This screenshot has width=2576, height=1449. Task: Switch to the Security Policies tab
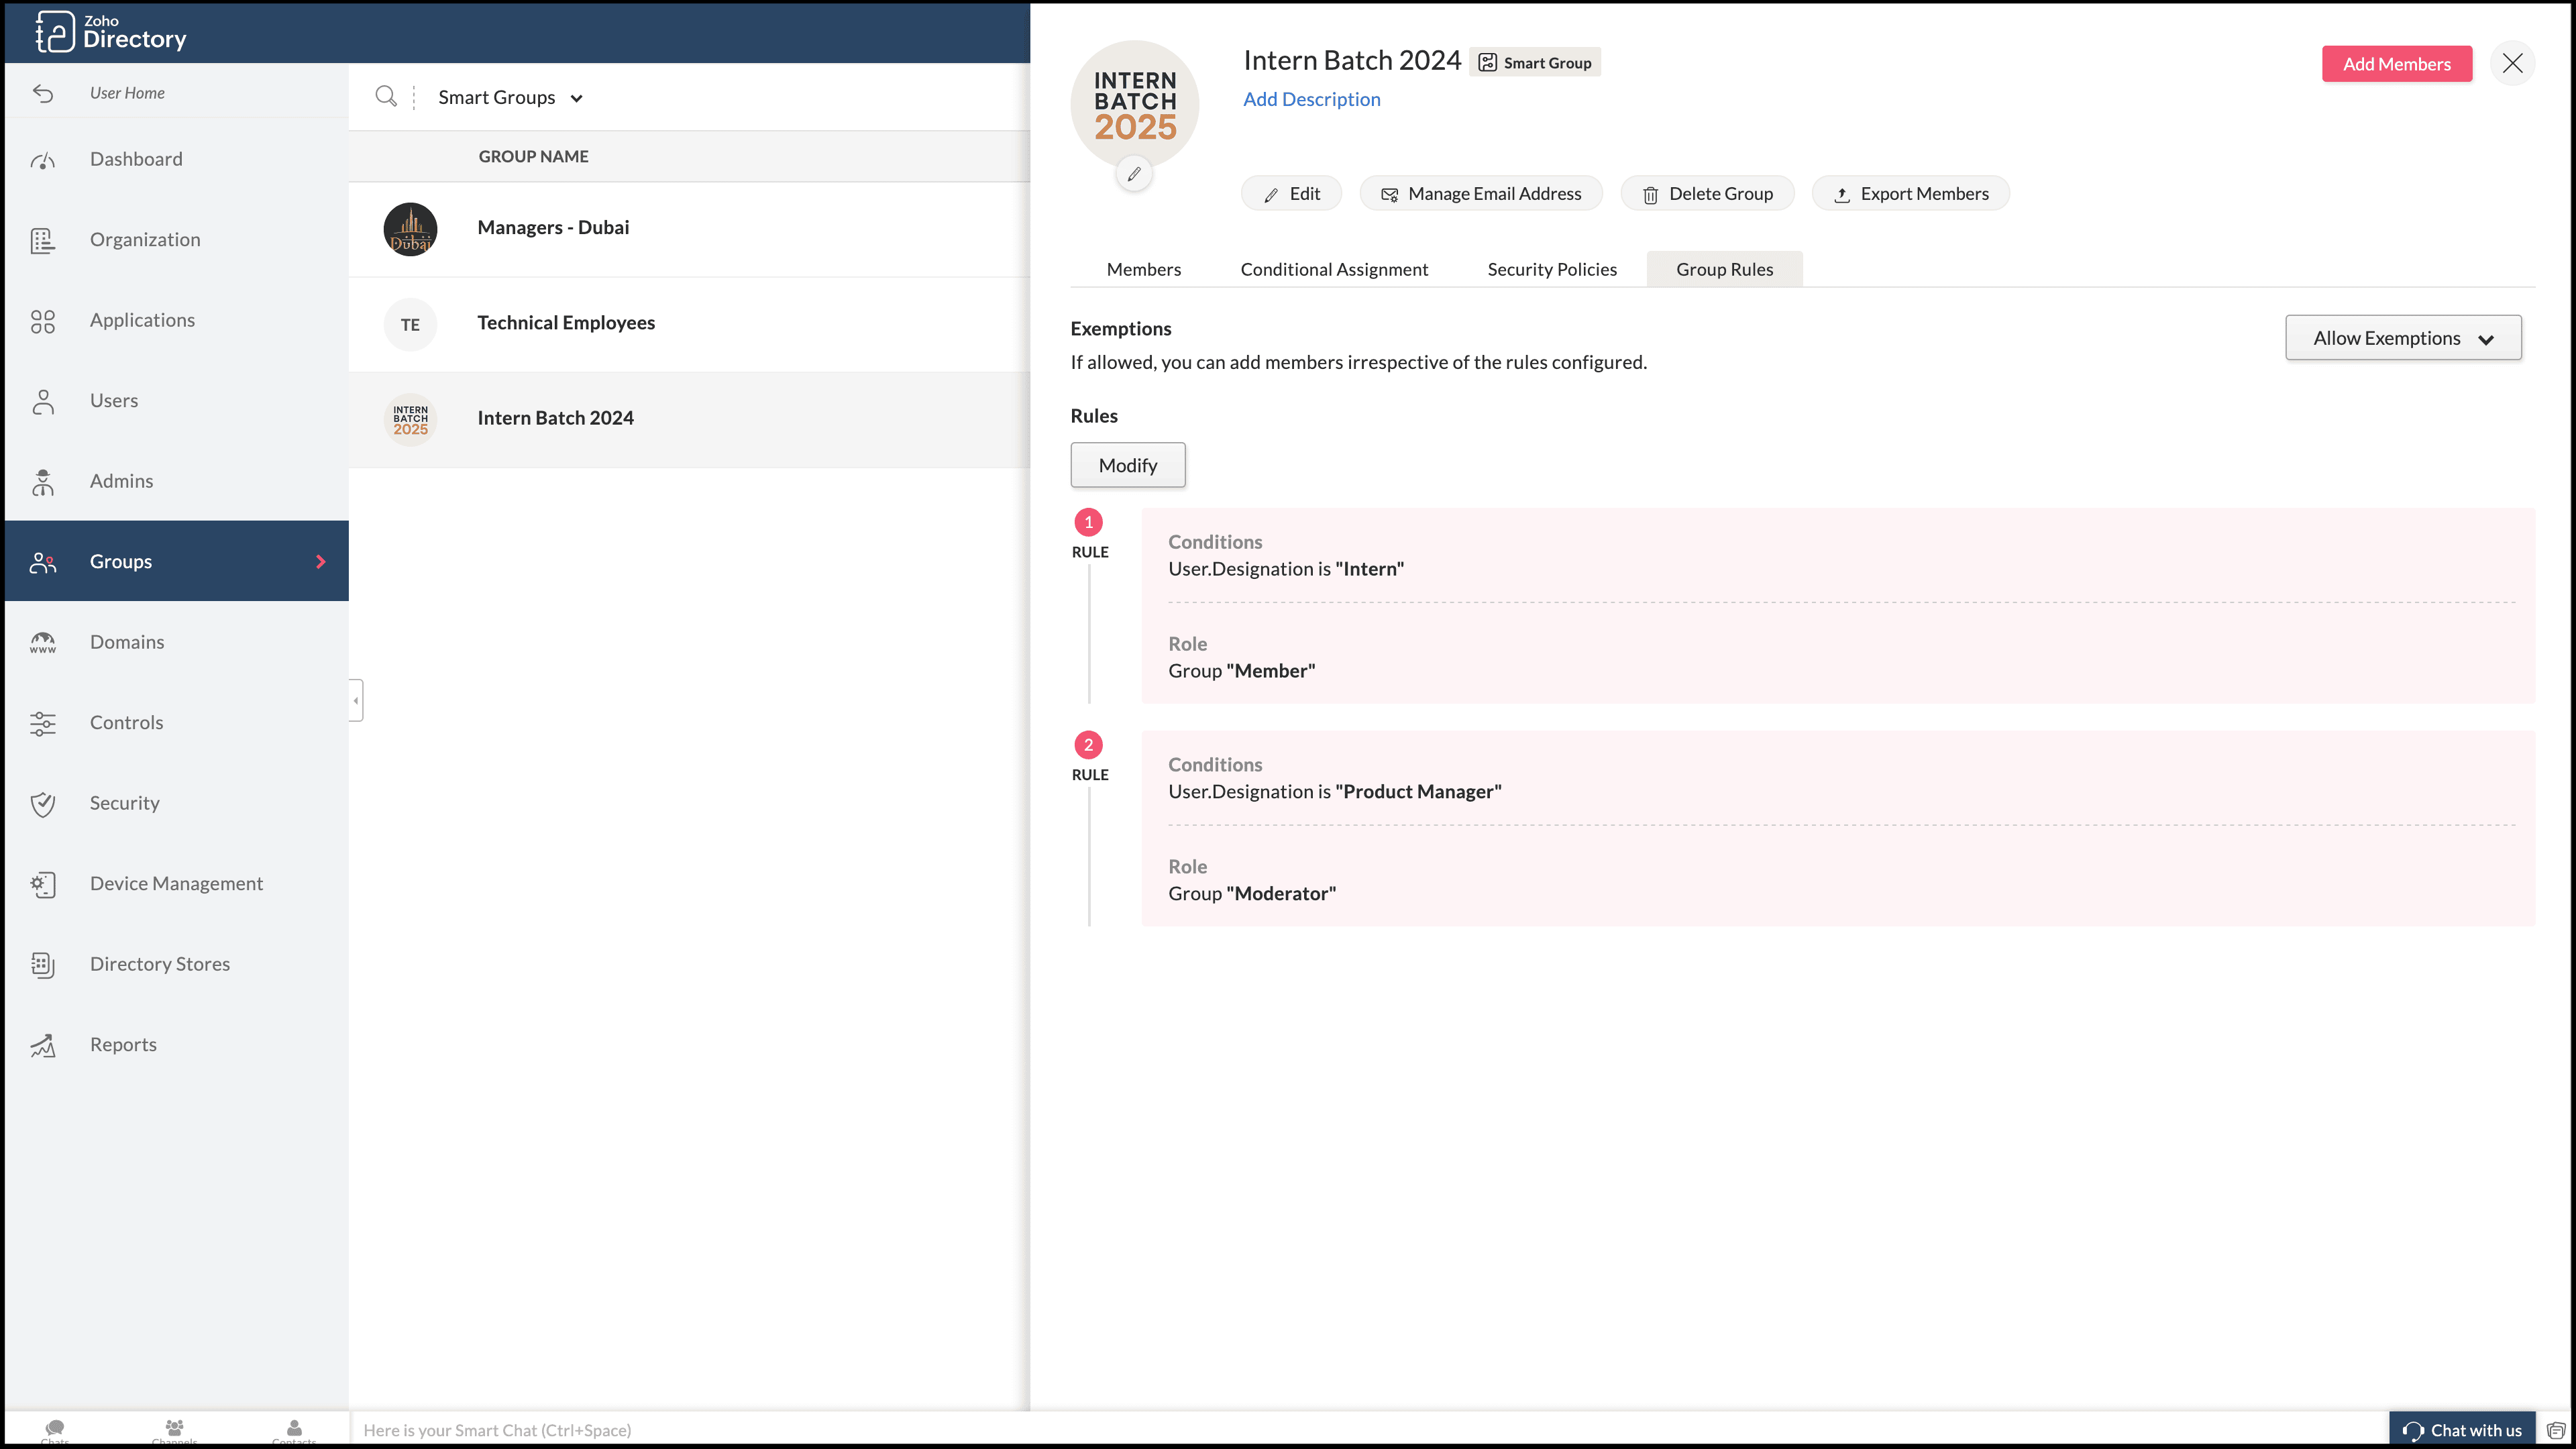1551,269
